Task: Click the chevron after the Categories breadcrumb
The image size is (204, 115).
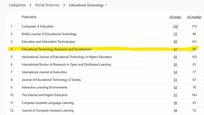Action: [30, 5]
